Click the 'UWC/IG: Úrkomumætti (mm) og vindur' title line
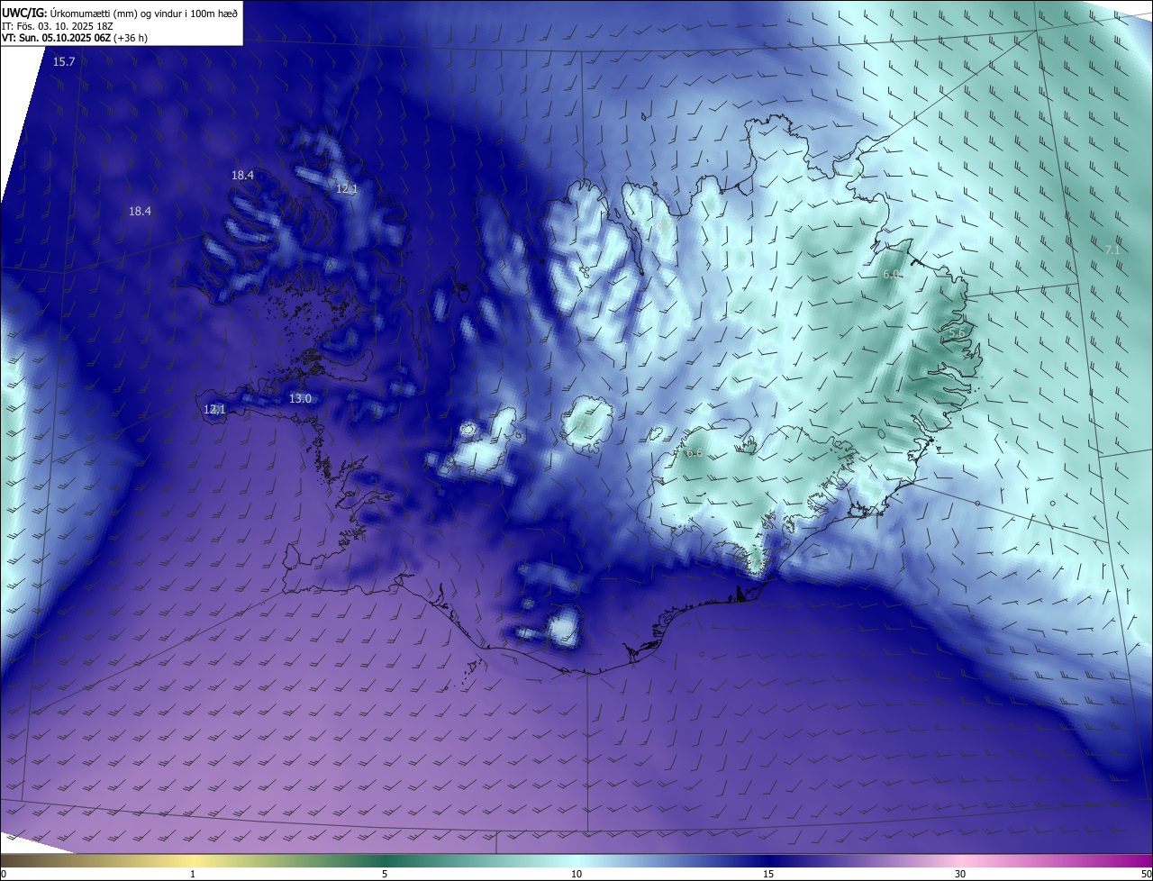Image resolution: width=1153 pixels, height=881 pixels. pos(120,12)
